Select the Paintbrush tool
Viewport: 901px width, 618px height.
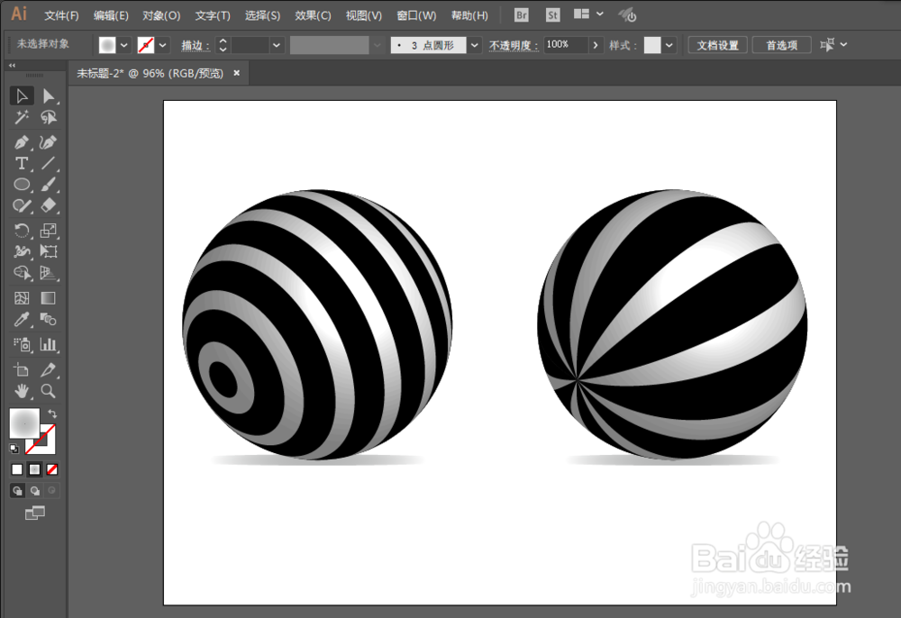49,185
